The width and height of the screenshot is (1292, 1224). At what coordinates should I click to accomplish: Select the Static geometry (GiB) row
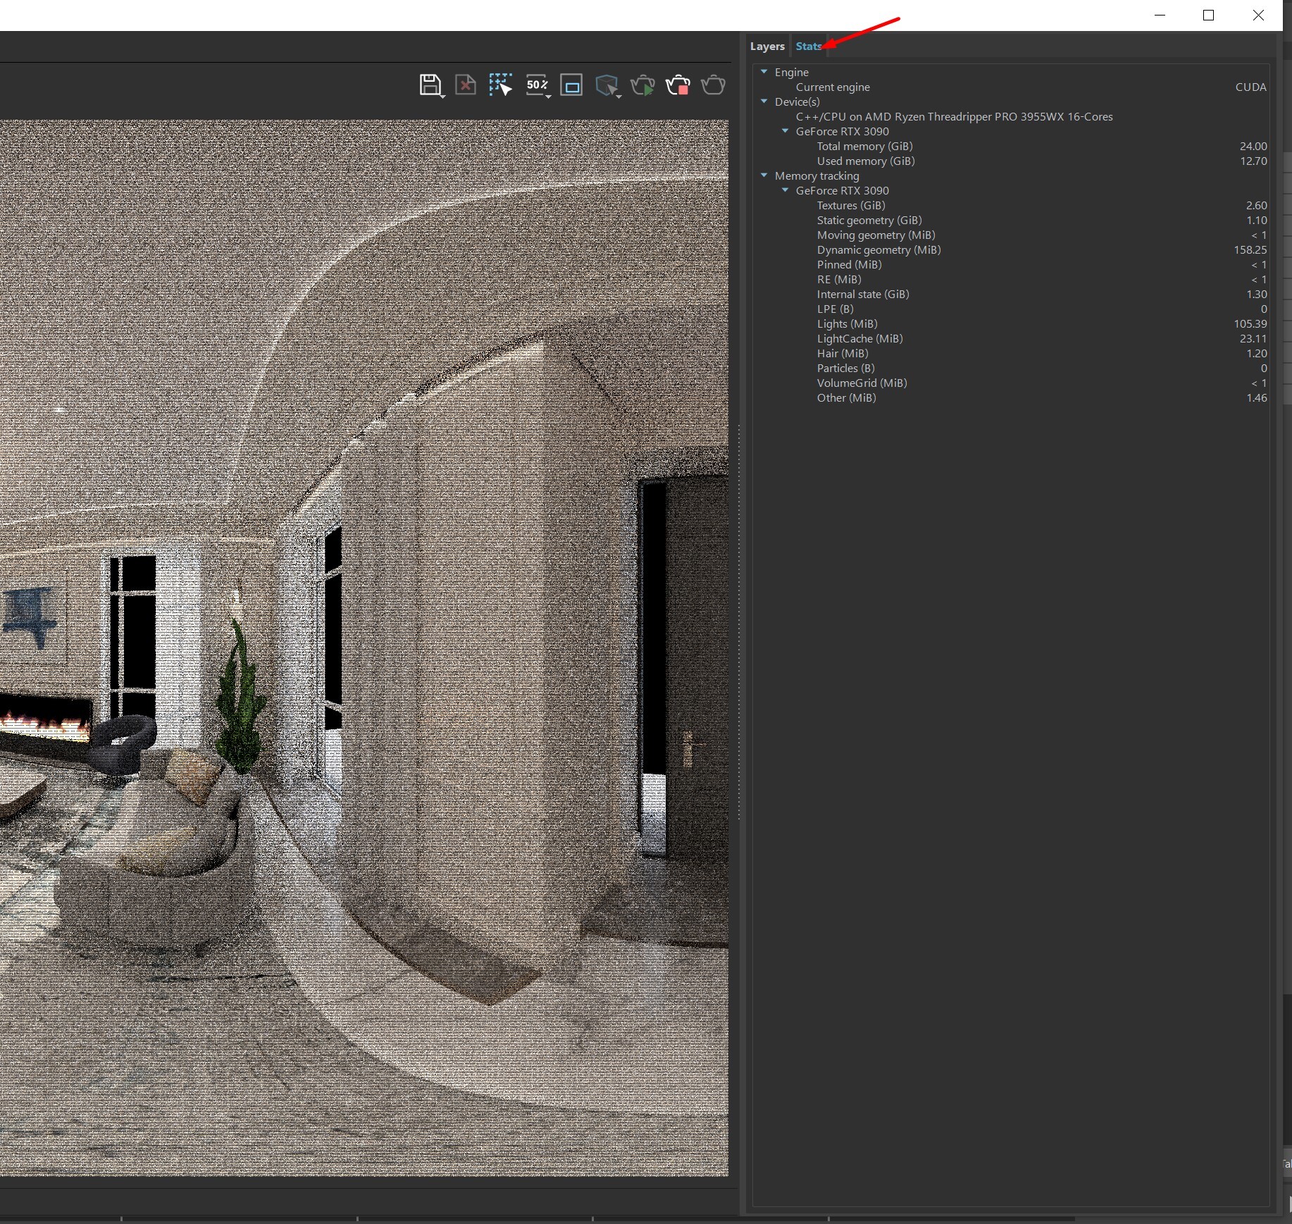(x=1012, y=220)
